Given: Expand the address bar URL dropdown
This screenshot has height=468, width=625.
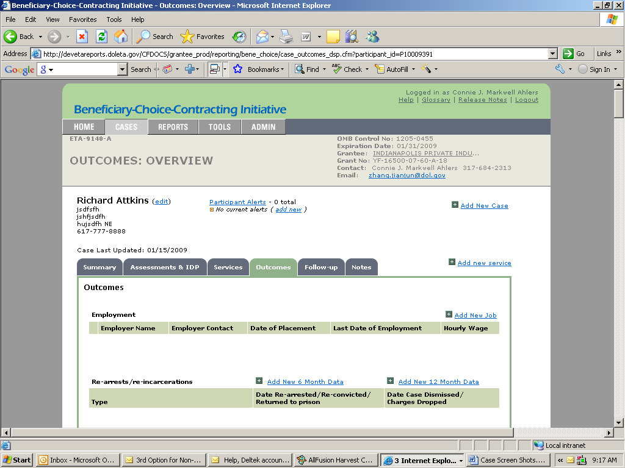Looking at the screenshot, I should pyautogui.click(x=553, y=54).
